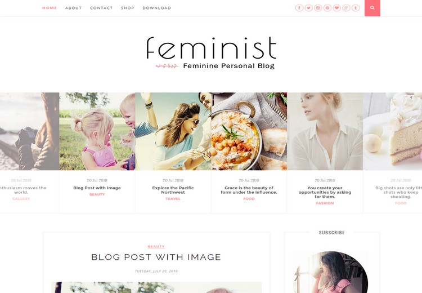This screenshot has height=293, width=422.
Task: Open the Tumblr social icon
Action: point(356,8)
